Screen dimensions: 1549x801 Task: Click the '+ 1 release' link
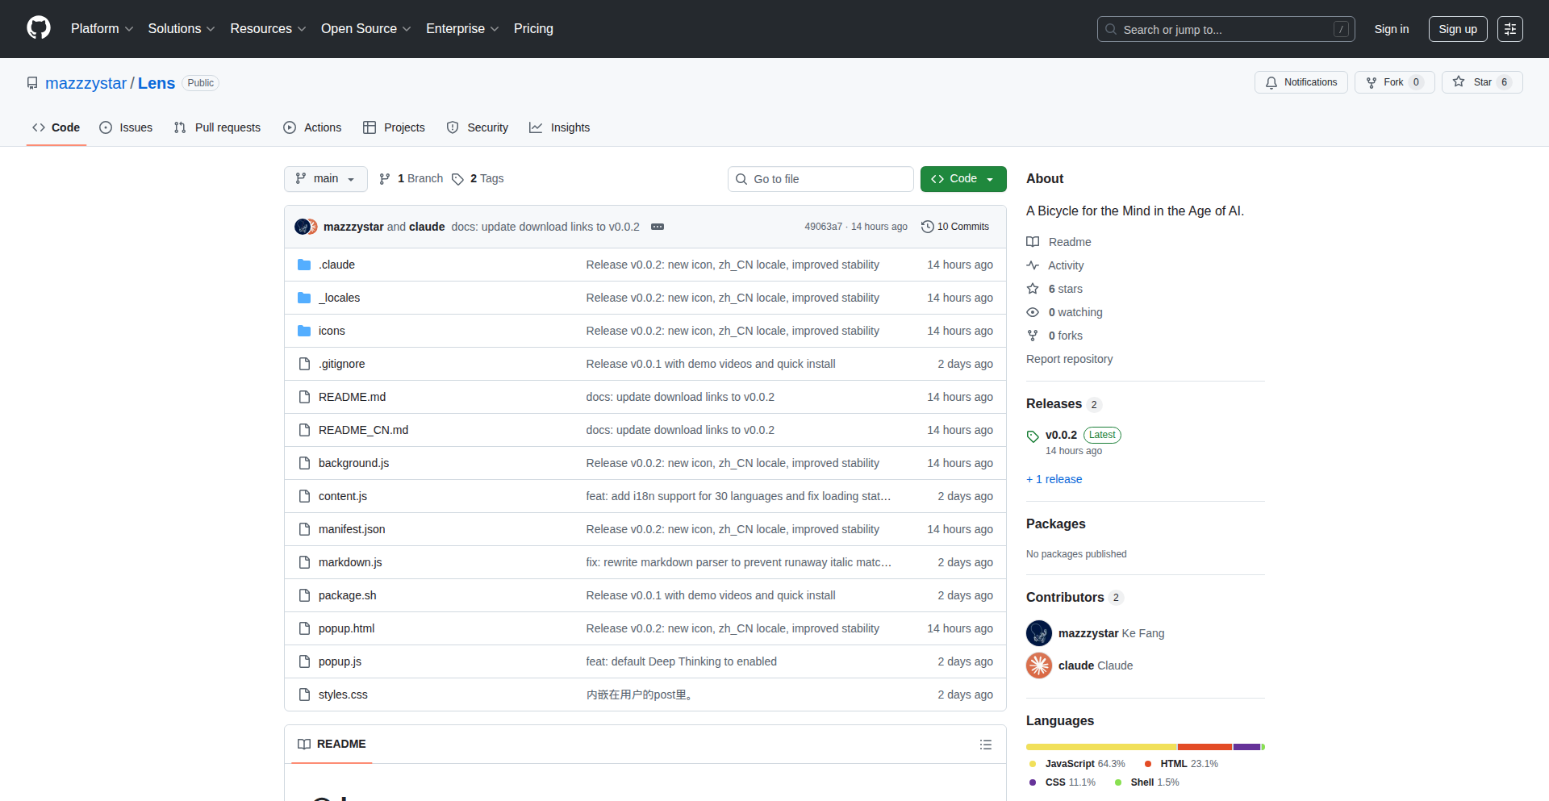1054,479
